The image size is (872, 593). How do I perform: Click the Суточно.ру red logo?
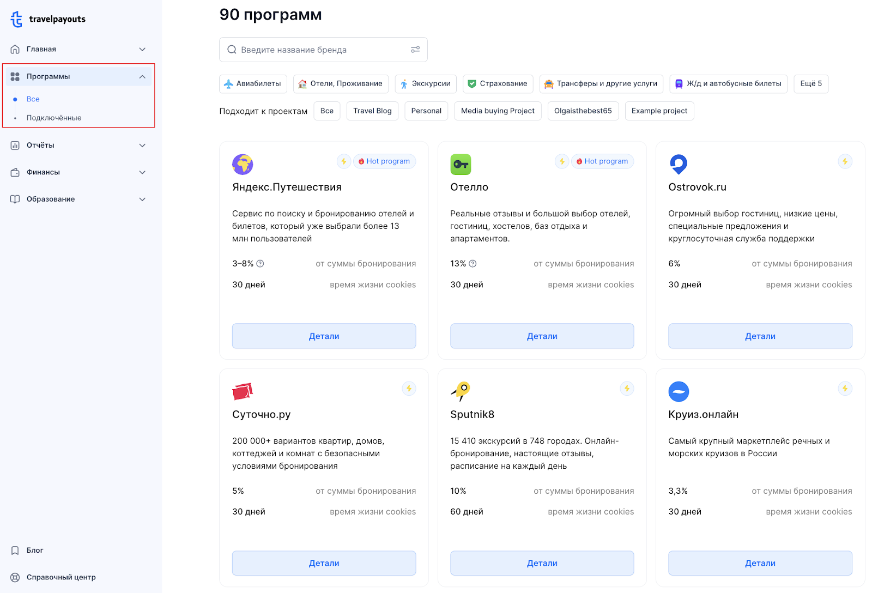click(243, 391)
